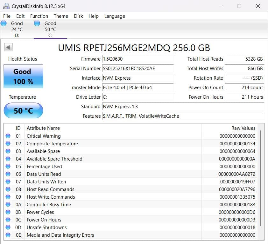Open the Theme menu
Screen dimensions: 268x244
pos(61,16)
